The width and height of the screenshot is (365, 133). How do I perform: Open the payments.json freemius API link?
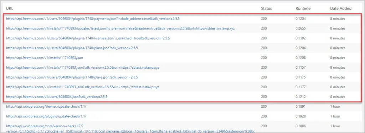click(93, 18)
